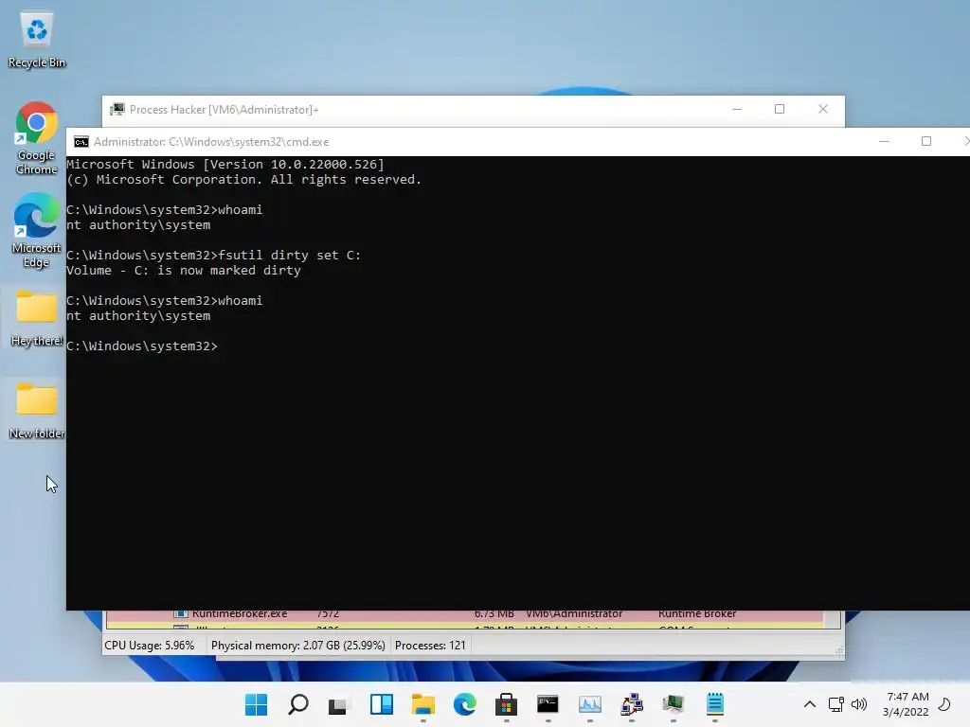Click the Process Hacker window title
The image size is (970, 727).
click(x=224, y=110)
